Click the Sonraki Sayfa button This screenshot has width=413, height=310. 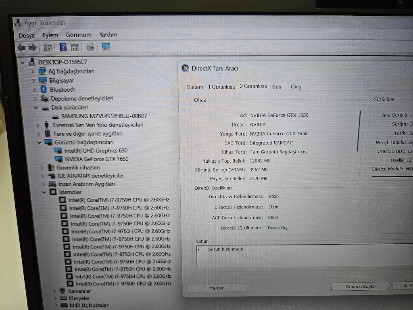360,286
